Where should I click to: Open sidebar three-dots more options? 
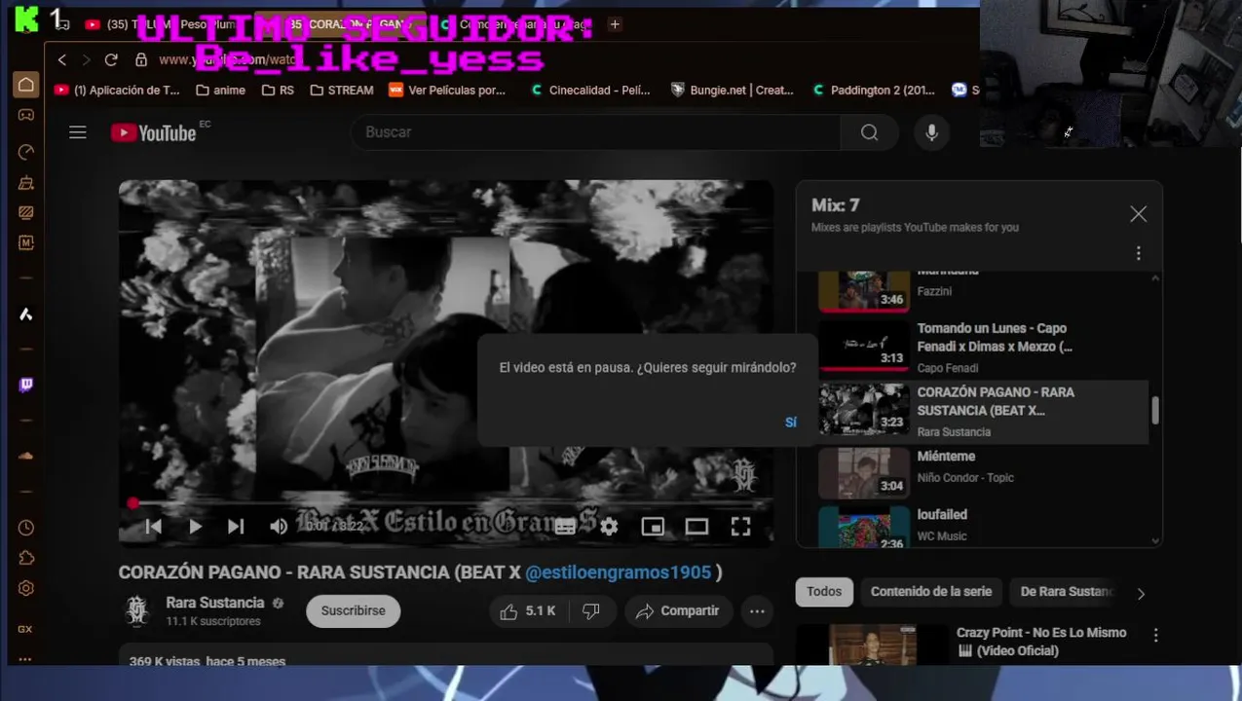coord(25,659)
